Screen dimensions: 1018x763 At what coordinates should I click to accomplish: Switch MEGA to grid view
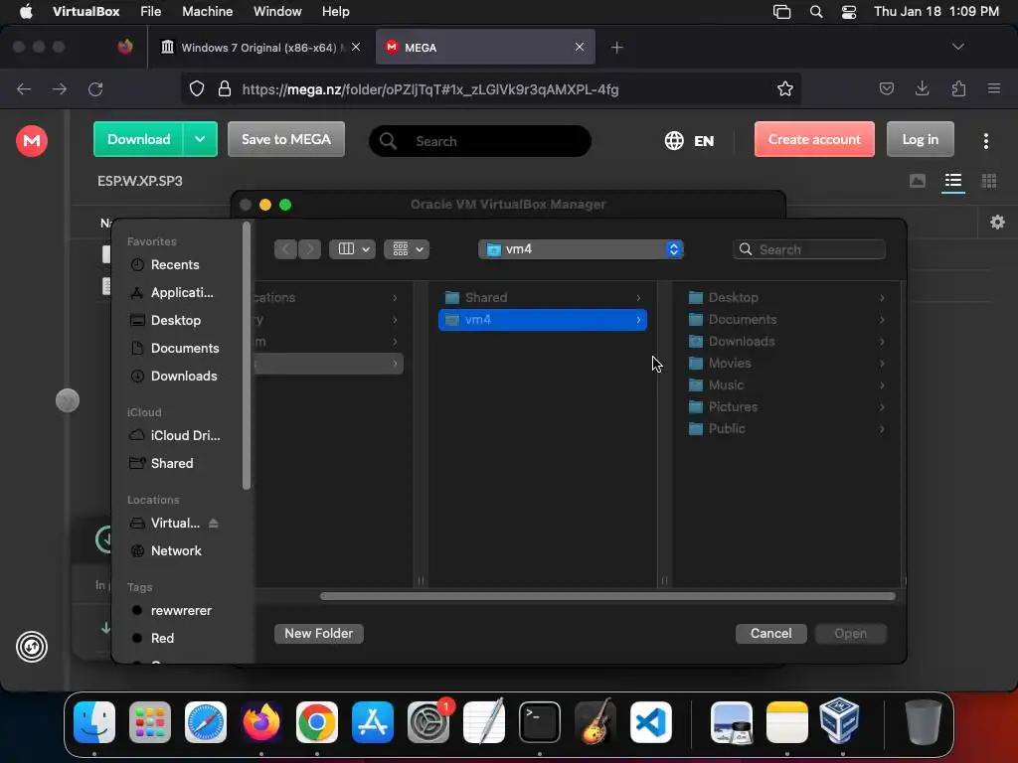click(989, 181)
